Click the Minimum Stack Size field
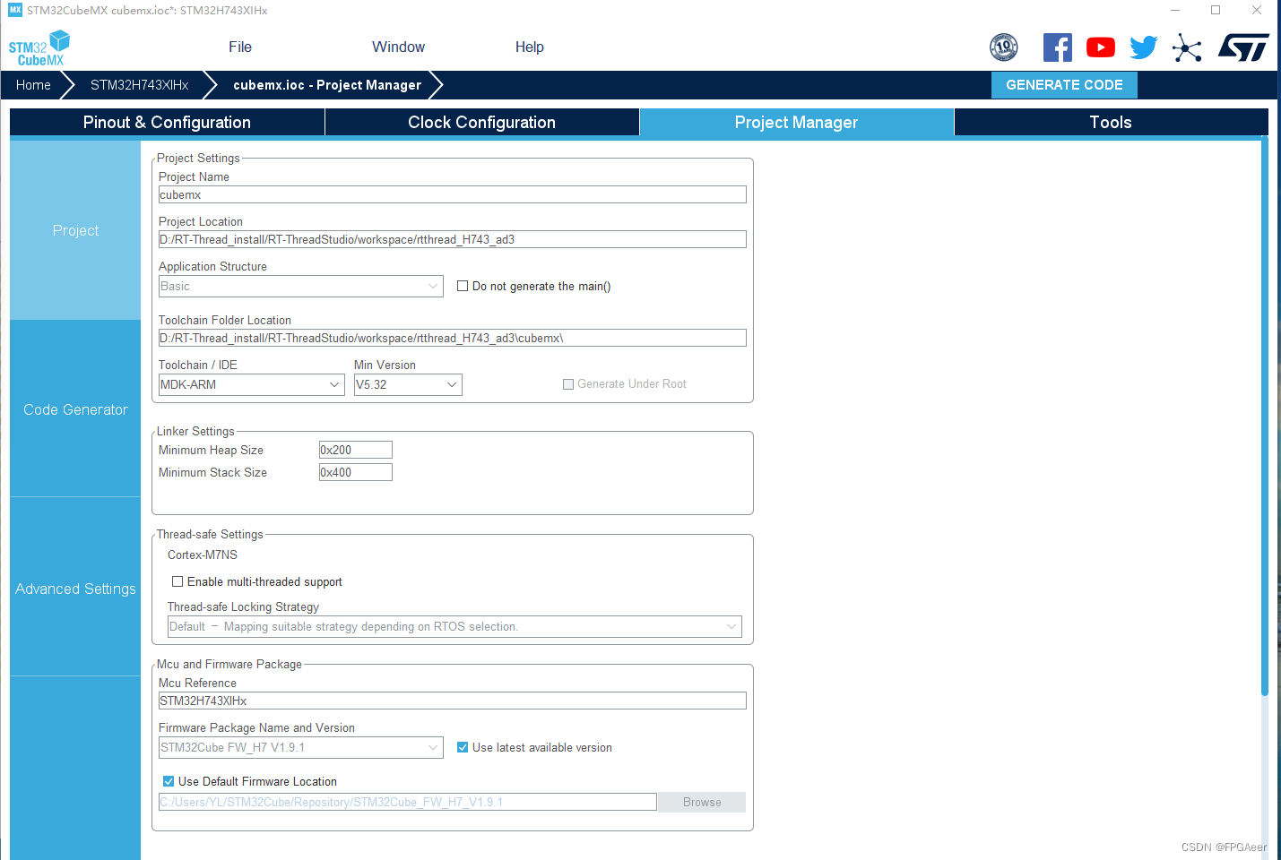 coord(356,472)
